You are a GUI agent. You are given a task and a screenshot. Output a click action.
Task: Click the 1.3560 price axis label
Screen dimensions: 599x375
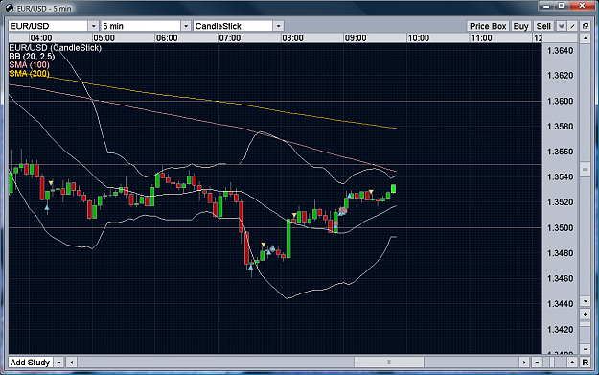[561, 152]
